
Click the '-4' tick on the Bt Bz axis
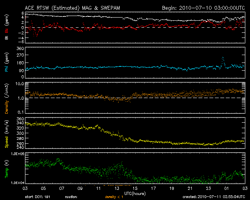[21, 38]
